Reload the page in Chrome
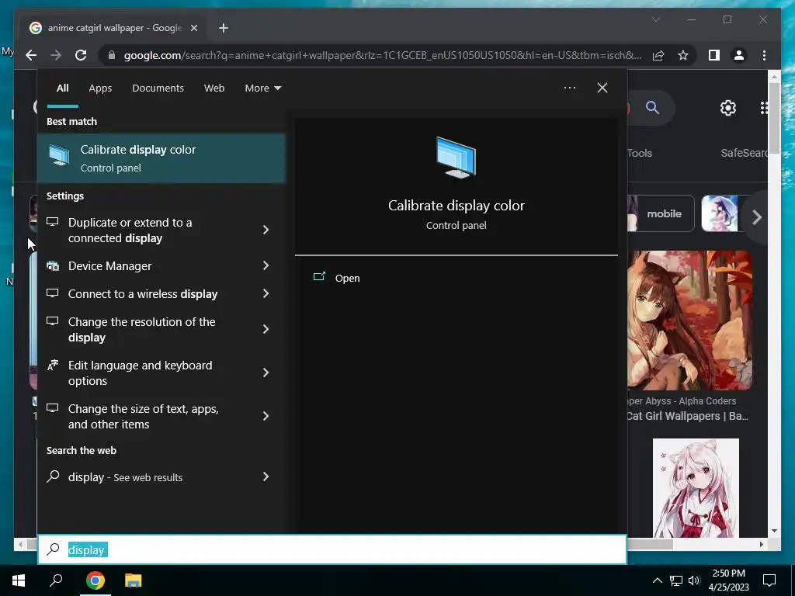The width and height of the screenshot is (795, 596). point(81,55)
